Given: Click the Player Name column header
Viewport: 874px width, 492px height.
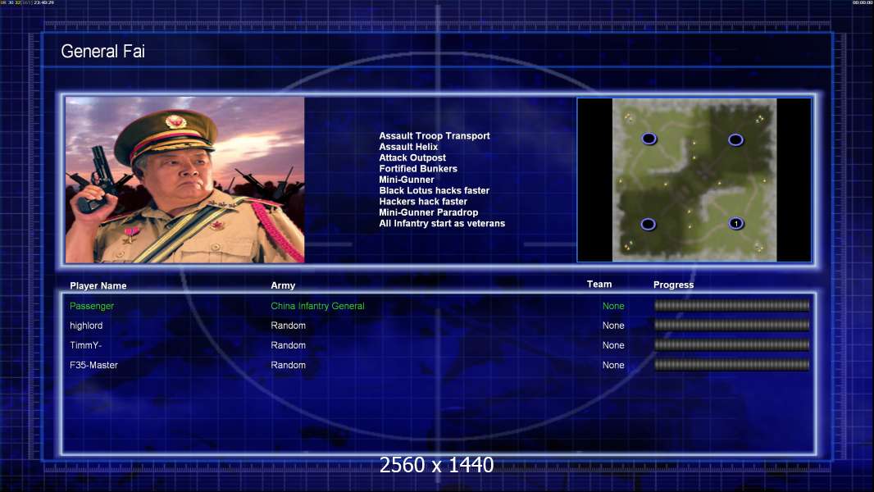Looking at the screenshot, I should [x=98, y=285].
